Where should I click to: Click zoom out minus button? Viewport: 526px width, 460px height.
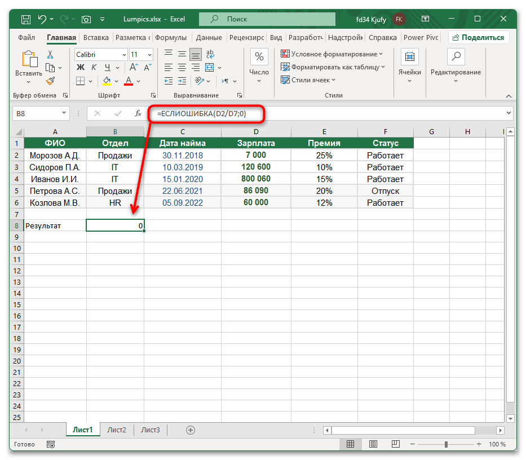tap(412, 444)
